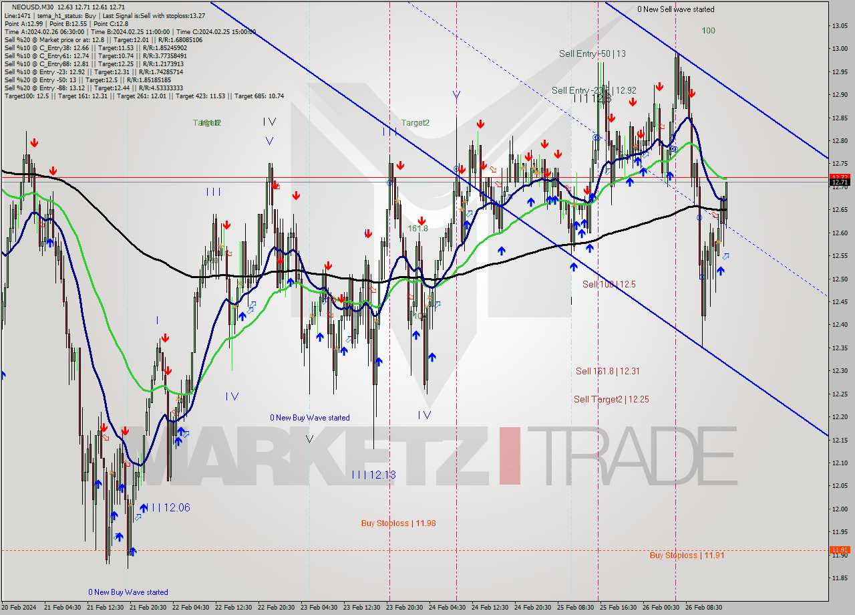Click the red 11.91 stoploss price tag

840,549
